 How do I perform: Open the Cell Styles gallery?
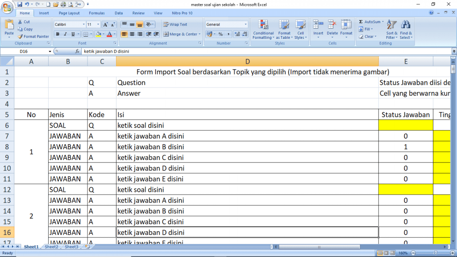click(x=300, y=29)
